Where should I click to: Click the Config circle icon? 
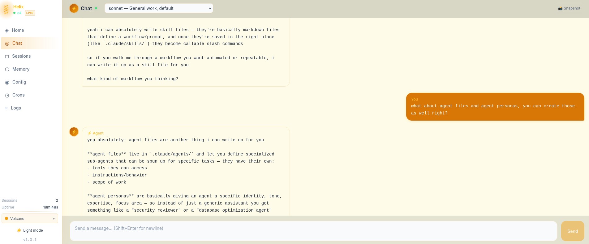(x=7, y=82)
